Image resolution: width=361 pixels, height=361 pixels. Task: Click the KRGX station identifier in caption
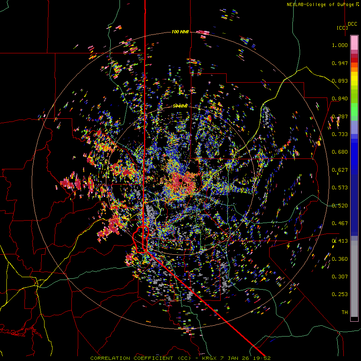pyautogui.click(x=209, y=358)
